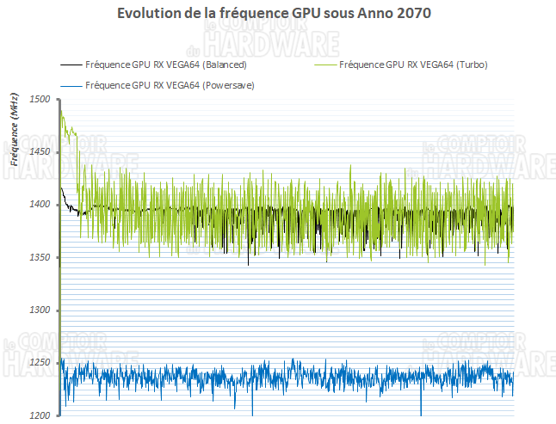Image resolution: width=556 pixels, height=424 pixels.
Task: Select the Turbo legend entry label
Action: pos(414,65)
